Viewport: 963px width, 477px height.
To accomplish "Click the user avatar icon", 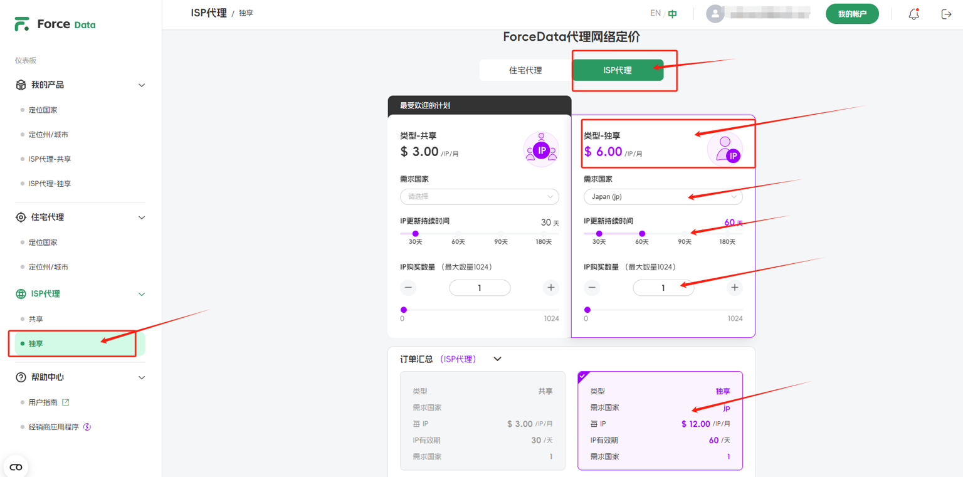I will coord(715,14).
